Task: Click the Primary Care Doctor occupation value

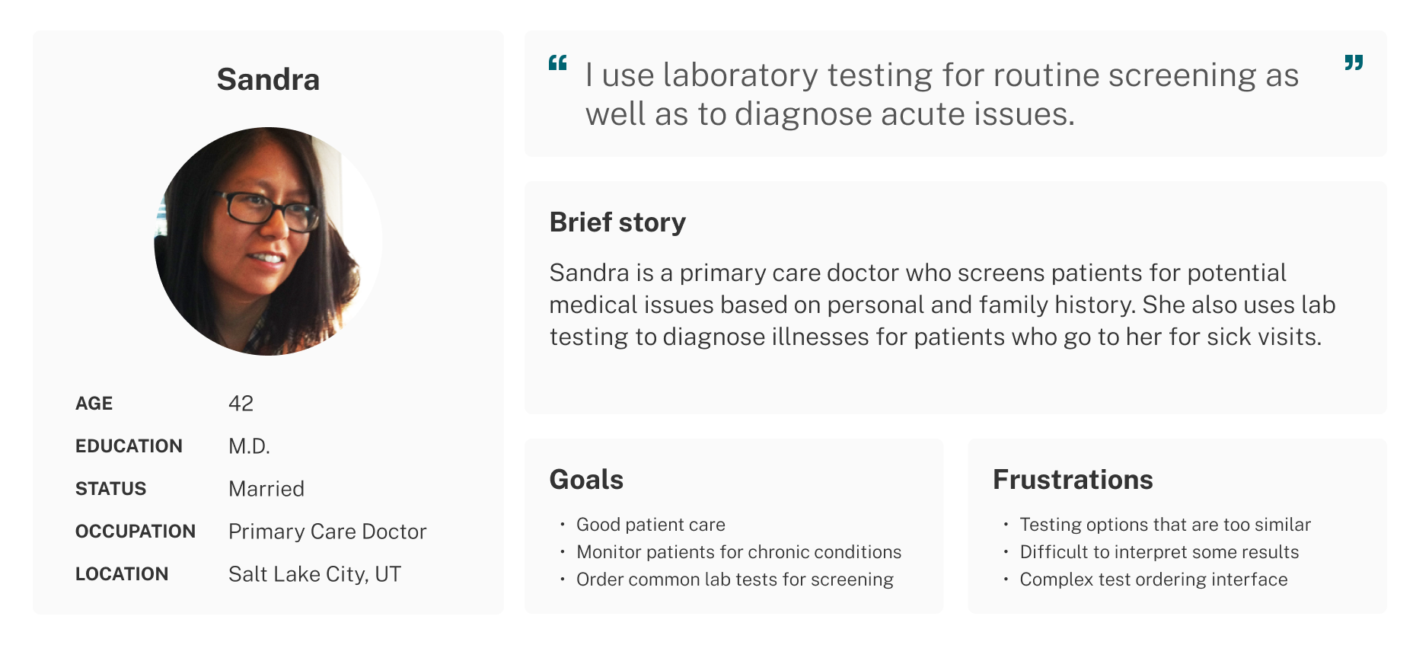Action: tap(327, 532)
